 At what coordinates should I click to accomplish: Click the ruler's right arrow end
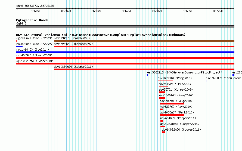pos(234,8)
